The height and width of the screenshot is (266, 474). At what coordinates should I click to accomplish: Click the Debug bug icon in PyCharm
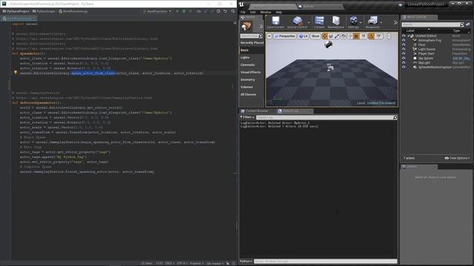point(184,11)
